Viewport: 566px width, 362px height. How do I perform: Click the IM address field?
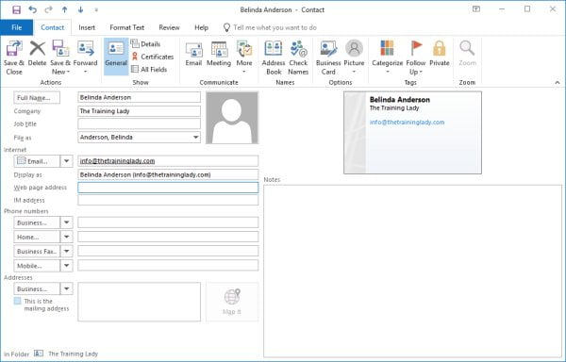[168, 200]
